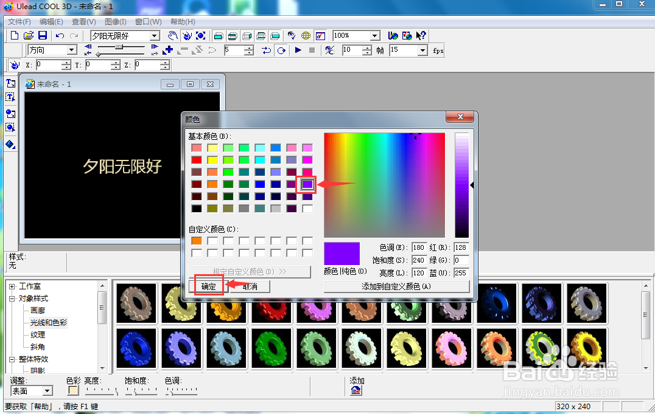Open a file with folder icon

[29, 35]
